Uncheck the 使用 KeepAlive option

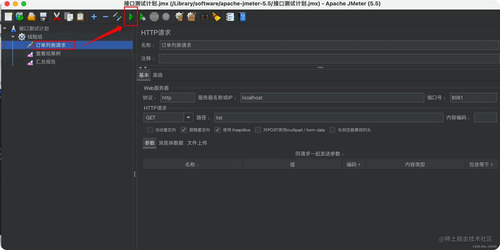click(x=218, y=130)
